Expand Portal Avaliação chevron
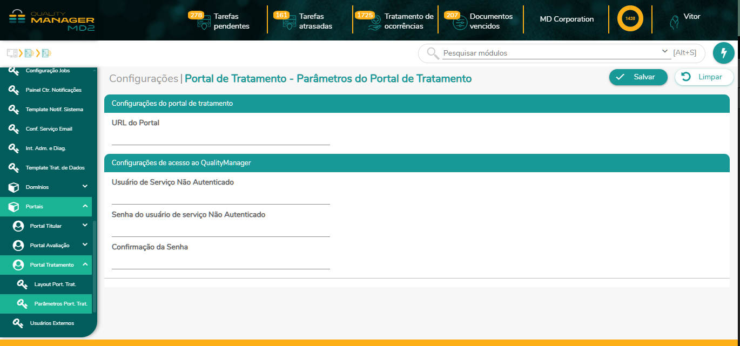Screen dimensions: 740x346 click(85, 245)
